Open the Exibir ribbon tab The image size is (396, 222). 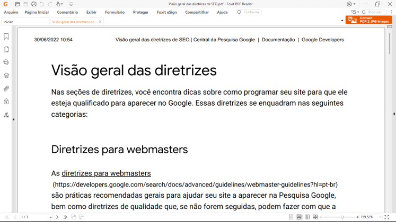coord(91,12)
